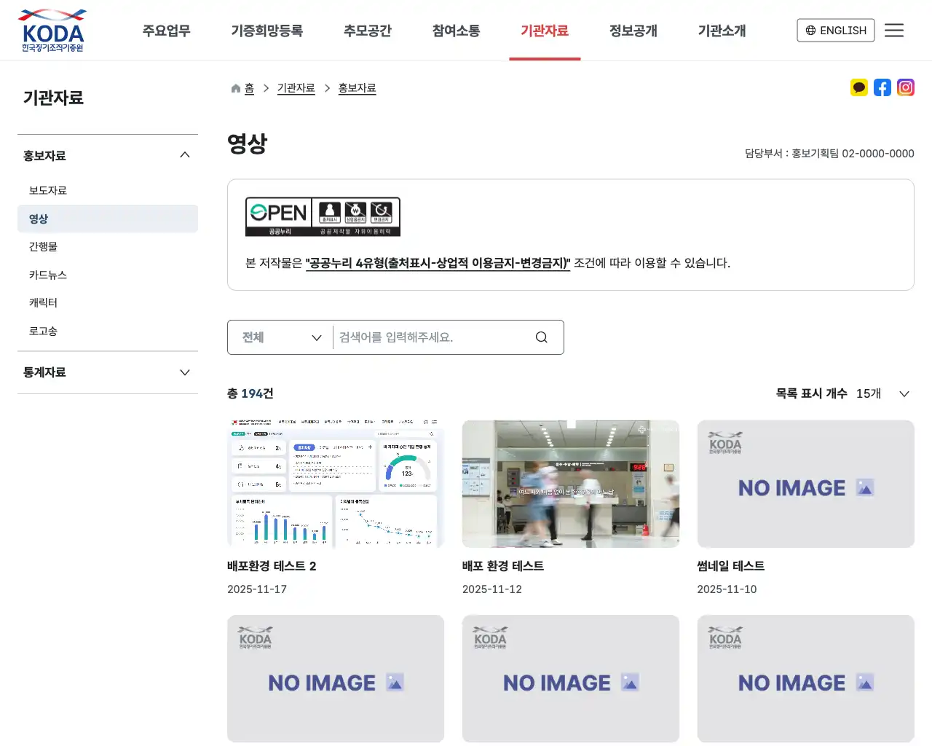Switch to the ENGLISH version
Screen dimensions: 932x746
pos(835,30)
